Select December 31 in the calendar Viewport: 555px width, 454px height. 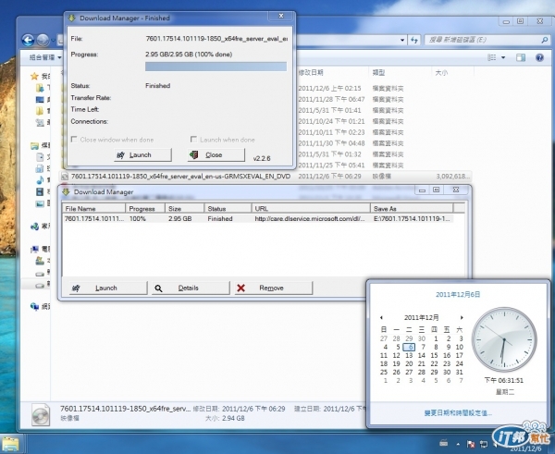[x=460, y=373]
